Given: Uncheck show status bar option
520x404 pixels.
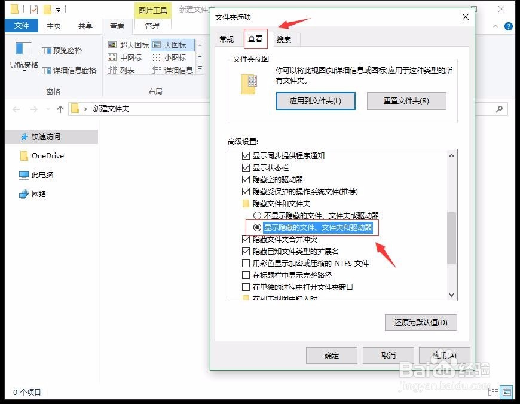Looking at the screenshot, I should coord(246,167).
